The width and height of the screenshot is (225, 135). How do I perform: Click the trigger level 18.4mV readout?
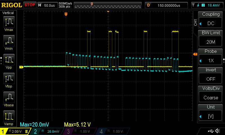click(x=214, y=5)
